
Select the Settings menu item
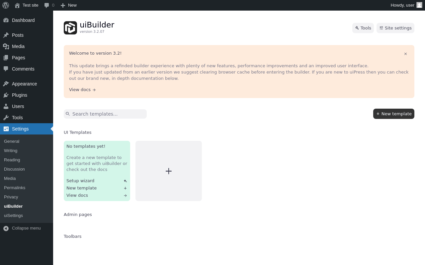coord(27,129)
